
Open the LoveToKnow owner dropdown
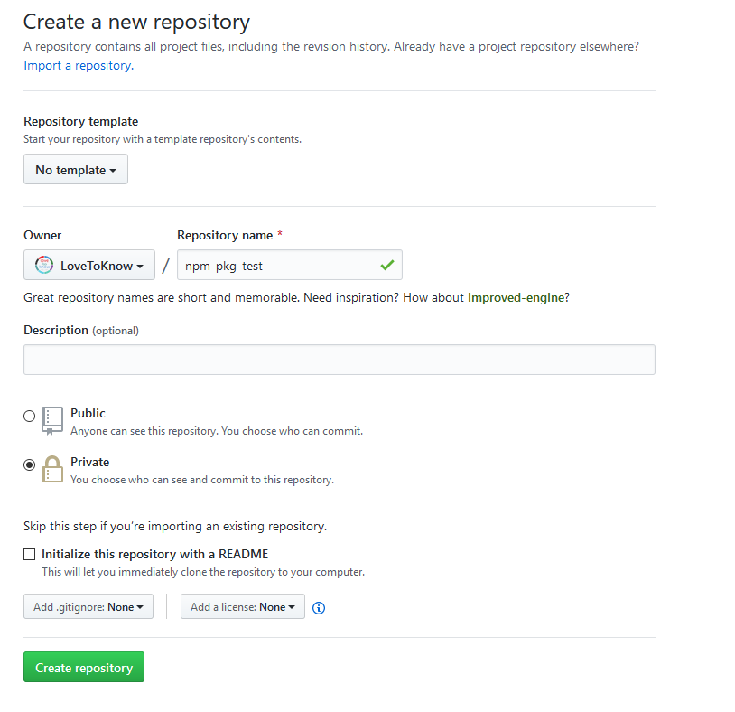[89, 265]
